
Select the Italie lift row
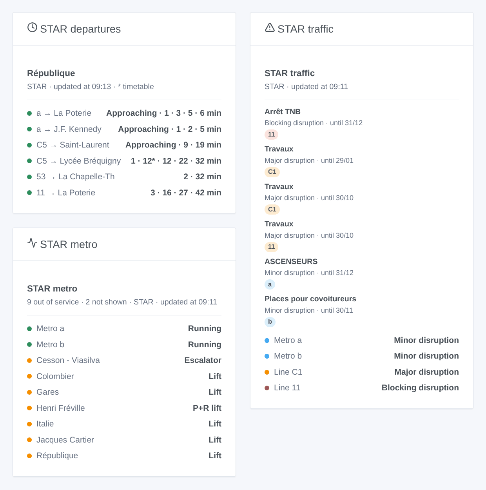click(x=124, y=424)
